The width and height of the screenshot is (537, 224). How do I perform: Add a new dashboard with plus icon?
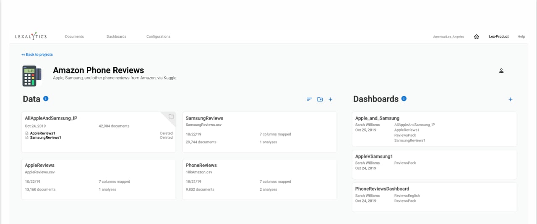point(510,99)
